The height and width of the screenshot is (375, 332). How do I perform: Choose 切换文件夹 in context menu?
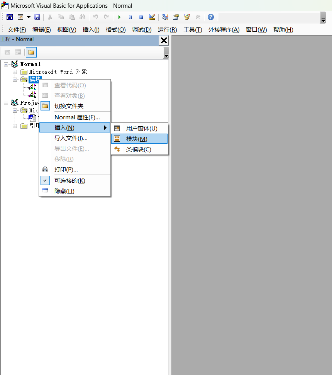pyautogui.click(x=75, y=106)
